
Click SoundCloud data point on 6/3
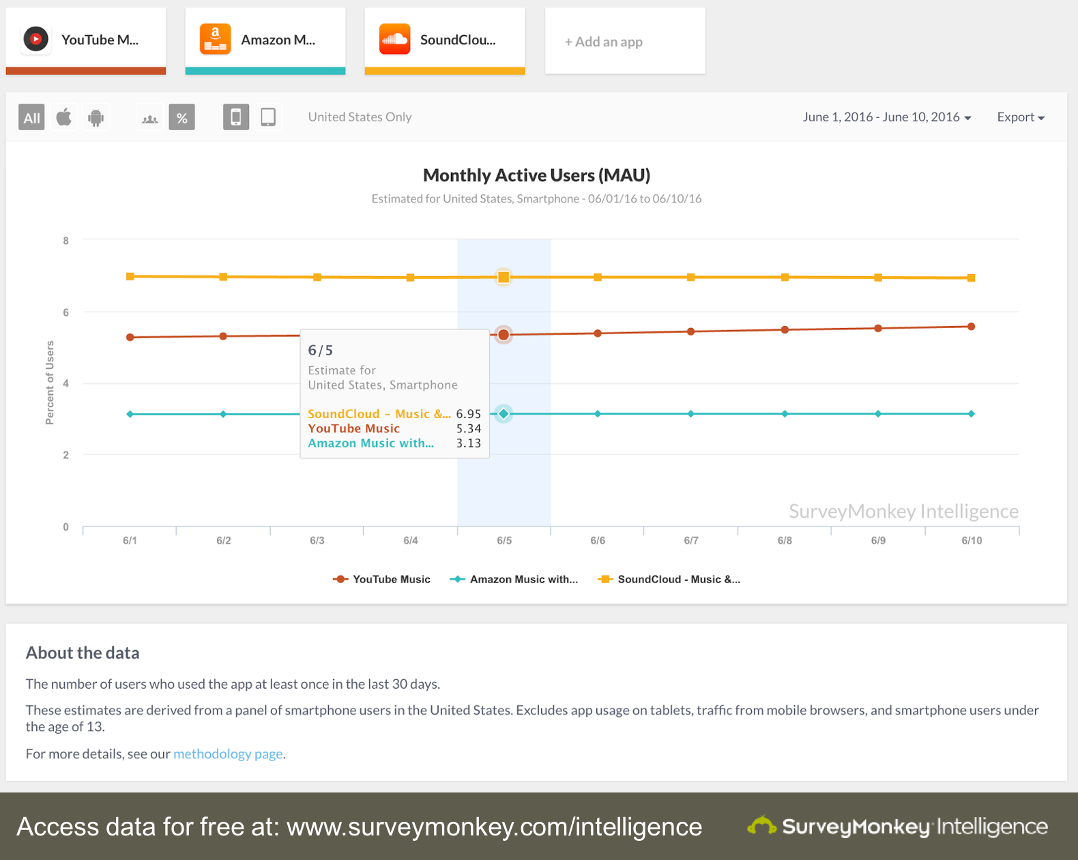pyautogui.click(x=317, y=277)
